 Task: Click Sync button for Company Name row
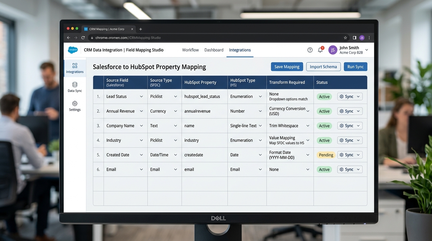pyautogui.click(x=350, y=126)
